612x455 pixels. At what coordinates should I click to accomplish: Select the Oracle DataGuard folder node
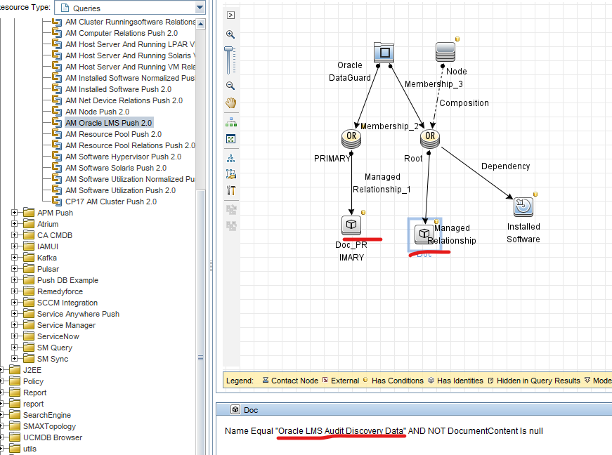[384, 51]
